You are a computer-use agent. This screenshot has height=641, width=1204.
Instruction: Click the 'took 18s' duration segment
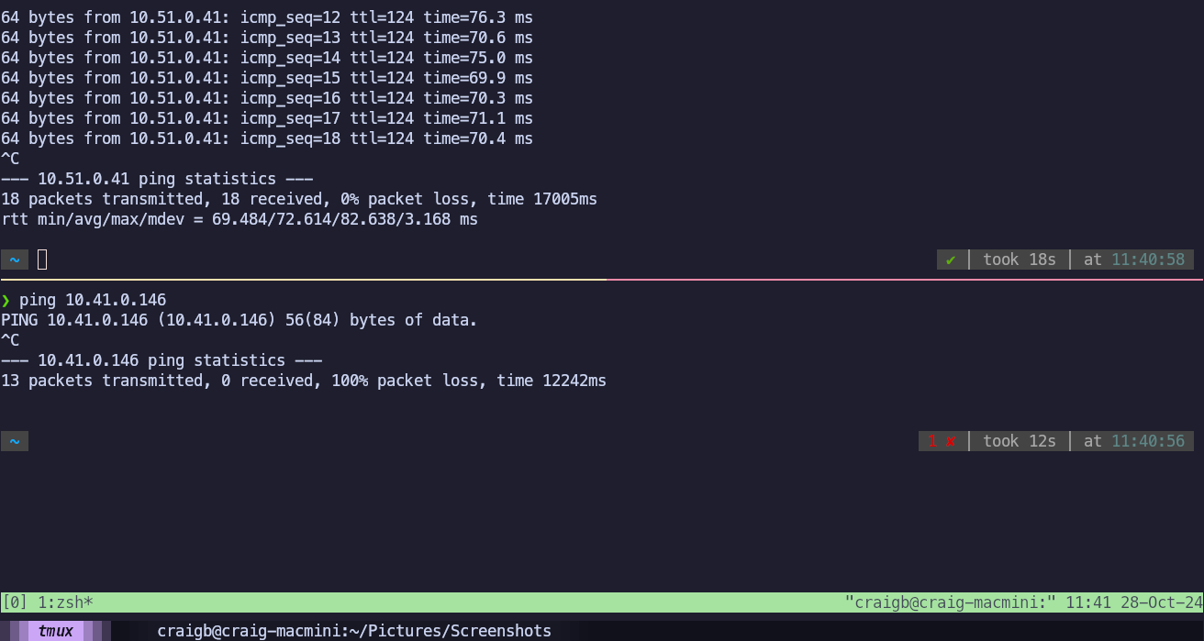click(1020, 260)
